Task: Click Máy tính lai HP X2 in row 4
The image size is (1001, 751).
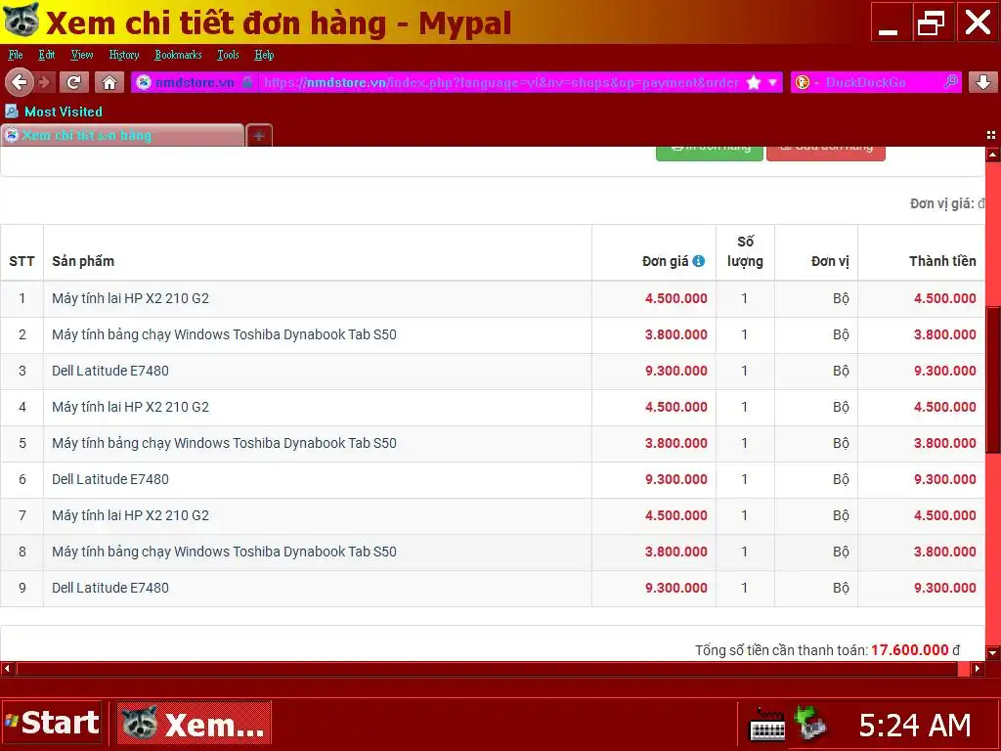Action: pos(130,407)
